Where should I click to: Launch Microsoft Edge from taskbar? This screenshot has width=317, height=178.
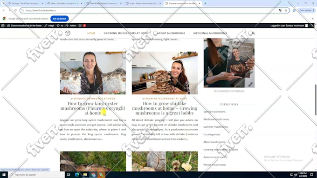click(77, 175)
